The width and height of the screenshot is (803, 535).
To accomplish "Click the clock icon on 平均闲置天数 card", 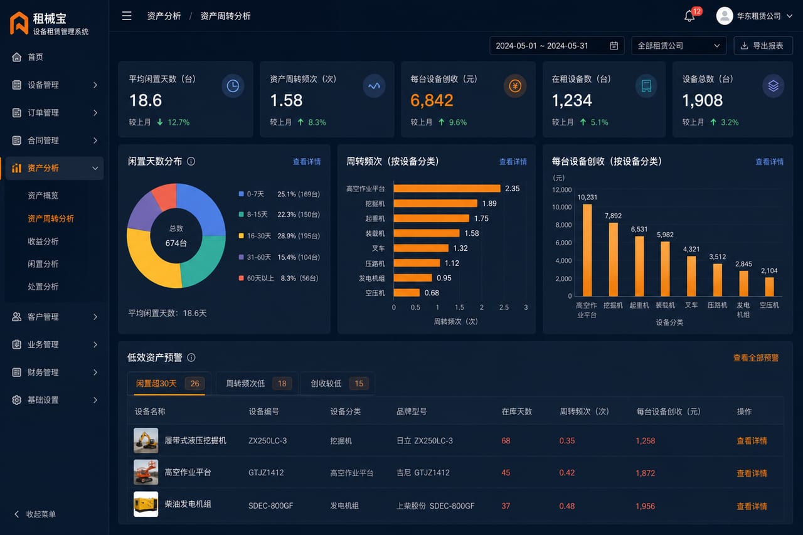I will 233,86.
